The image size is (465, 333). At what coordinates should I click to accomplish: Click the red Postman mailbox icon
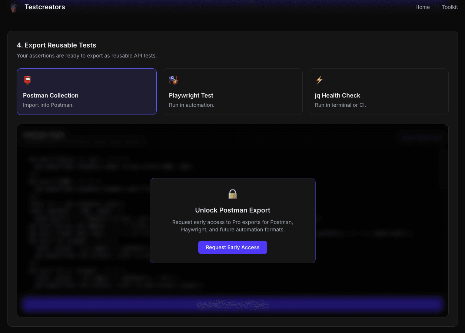27,80
